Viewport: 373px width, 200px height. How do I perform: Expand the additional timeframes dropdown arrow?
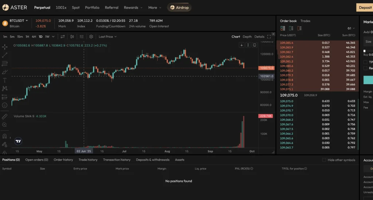53,37
